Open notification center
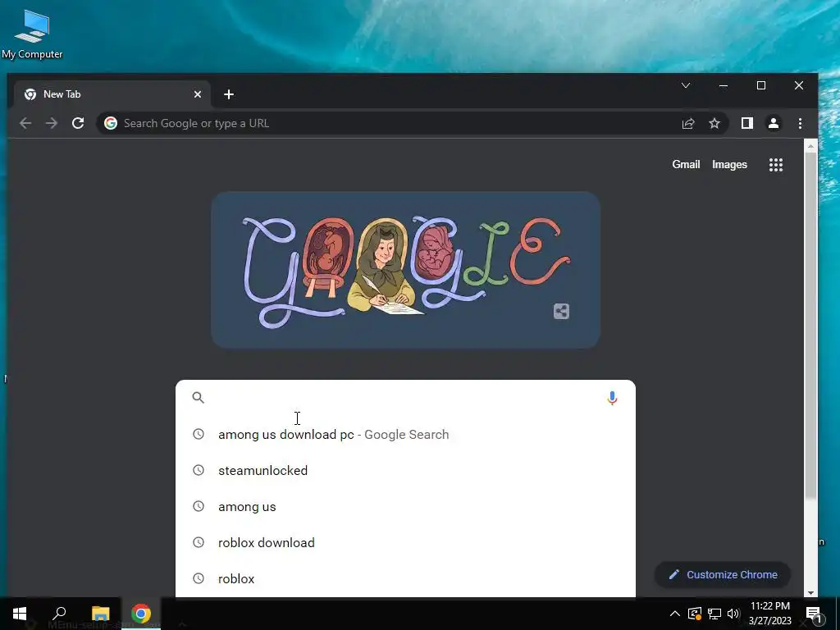The image size is (840, 630). click(814, 614)
